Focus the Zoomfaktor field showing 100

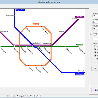pyautogui.click(x=95, y=16)
